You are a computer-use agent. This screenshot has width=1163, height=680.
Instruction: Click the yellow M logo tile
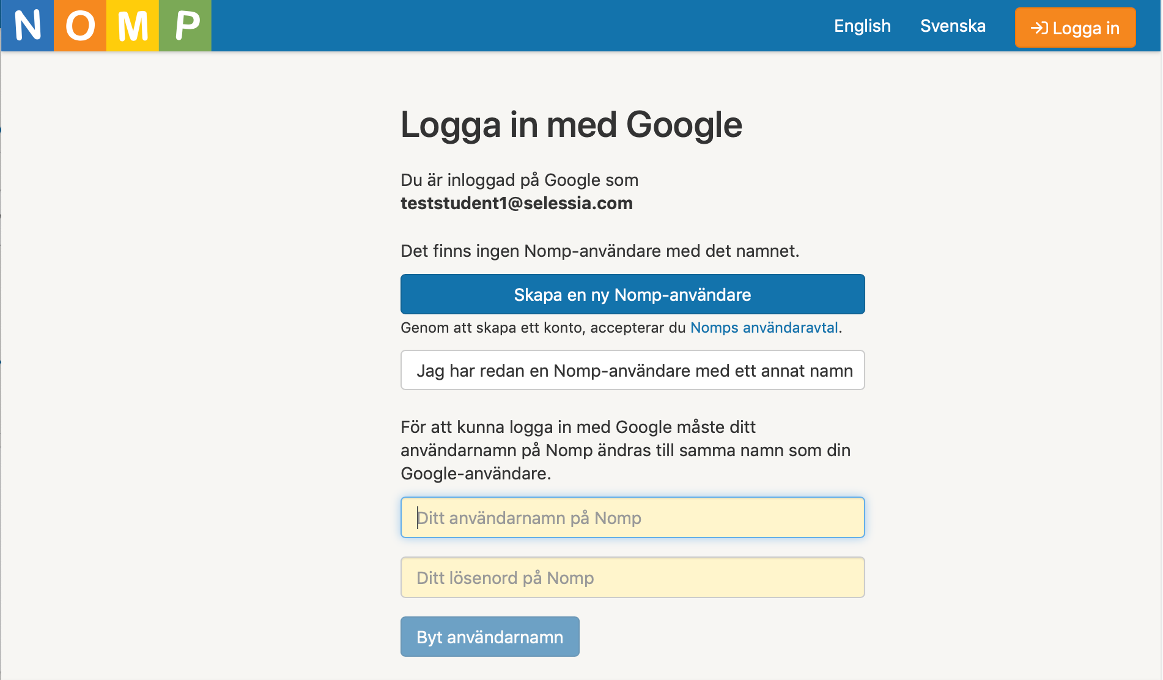[133, 26]
